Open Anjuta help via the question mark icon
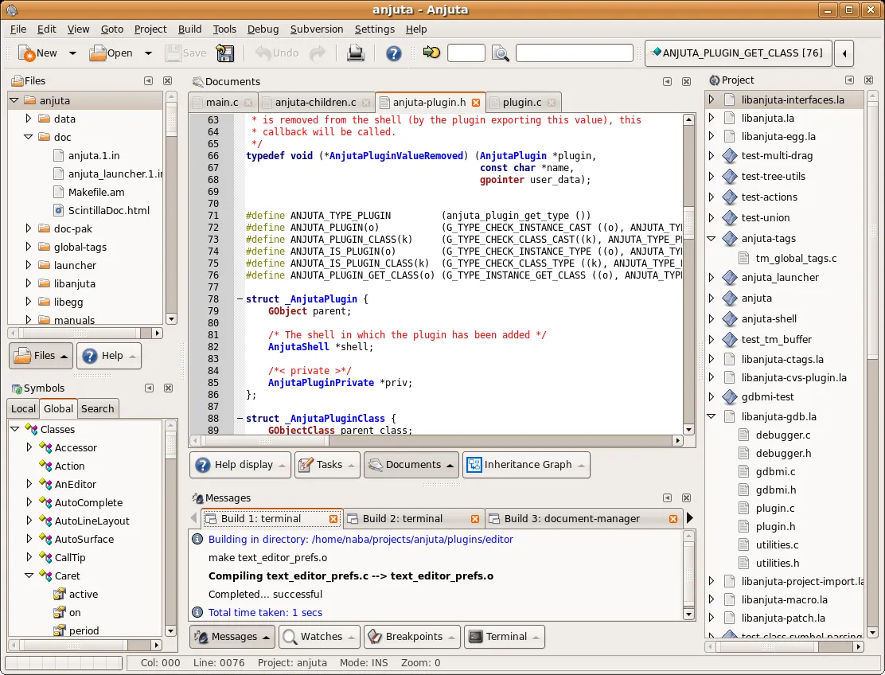Viewport: 885px width, 675px height. pos(394,53)
